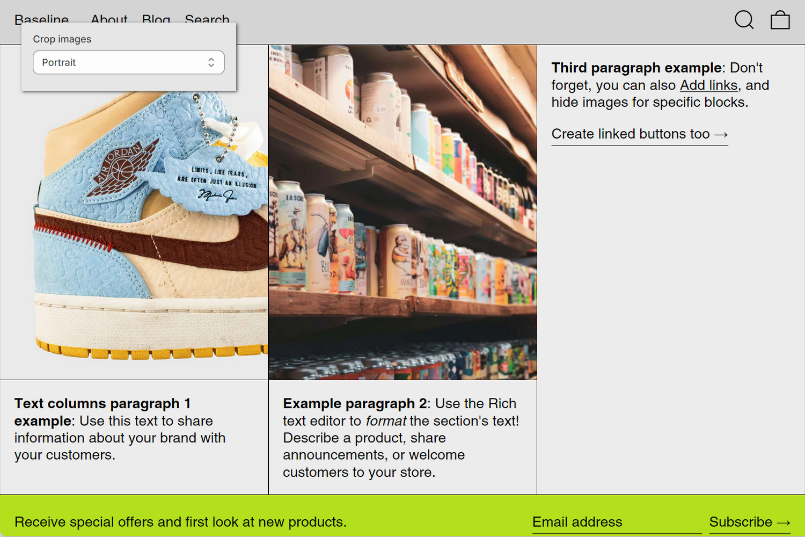Viewport: 805px width, 537px height.
Task: Click the 'Add links' underlined link
Action: point(708,85)
